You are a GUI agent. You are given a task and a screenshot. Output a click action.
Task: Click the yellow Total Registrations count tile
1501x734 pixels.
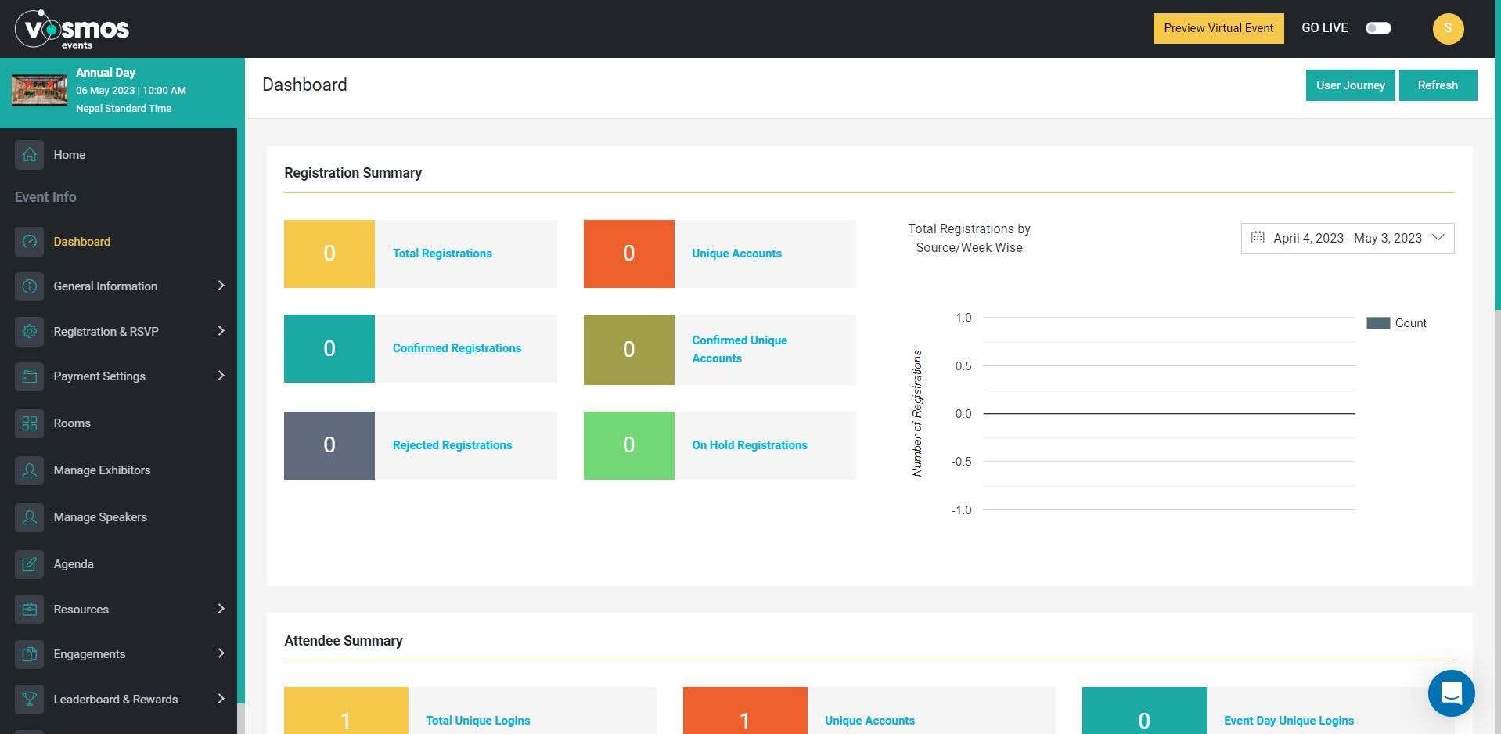pos(329,254)
